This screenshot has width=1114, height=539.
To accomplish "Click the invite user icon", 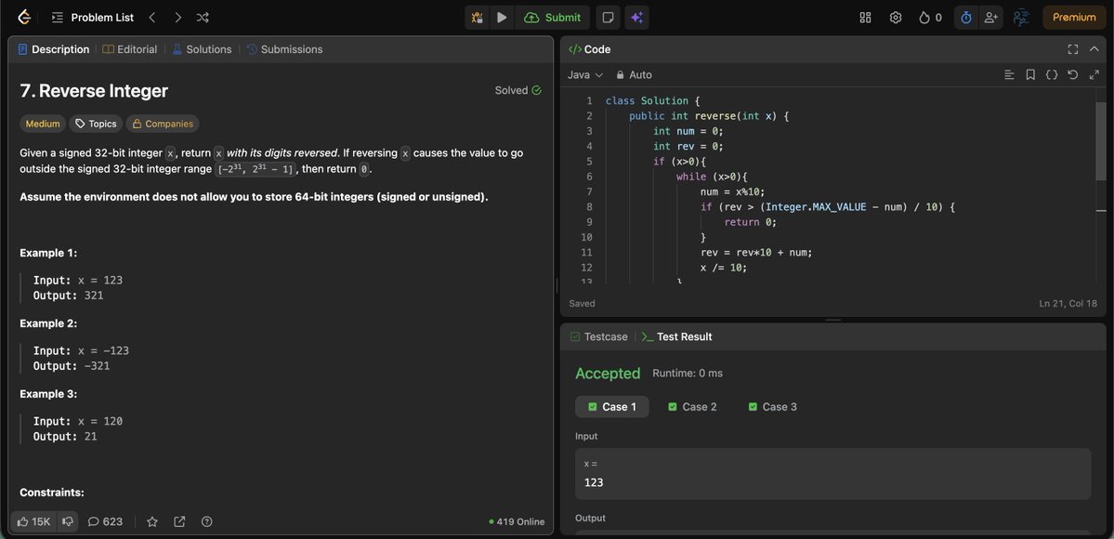I will [991, 18].
